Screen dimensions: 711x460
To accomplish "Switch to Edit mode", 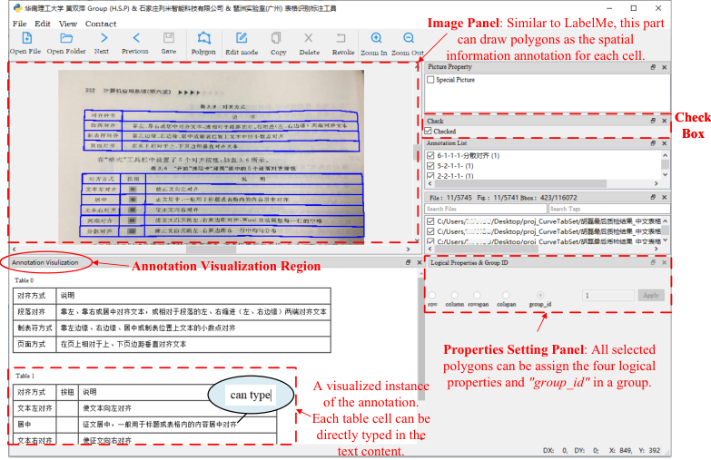I will pyautogui.click(x=242, y=37).
